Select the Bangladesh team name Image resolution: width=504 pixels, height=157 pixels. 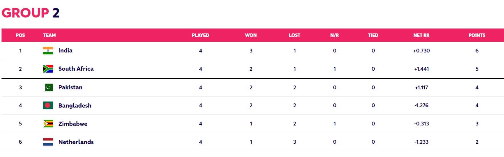click(75, 106)
